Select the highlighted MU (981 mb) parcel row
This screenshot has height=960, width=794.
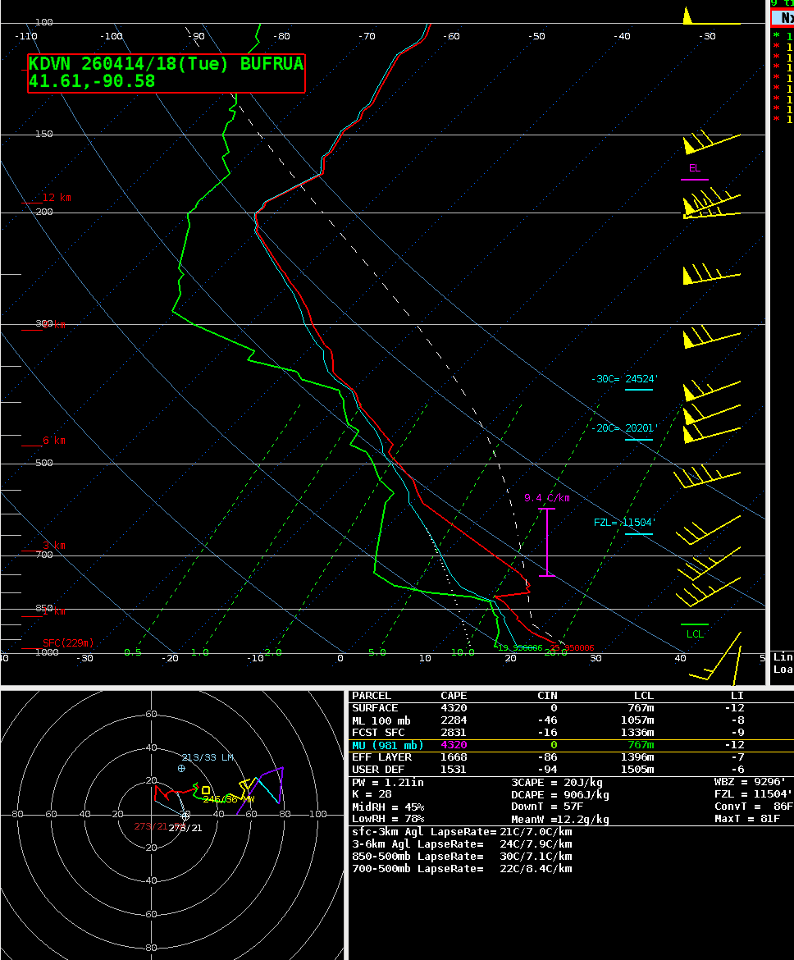571,745
